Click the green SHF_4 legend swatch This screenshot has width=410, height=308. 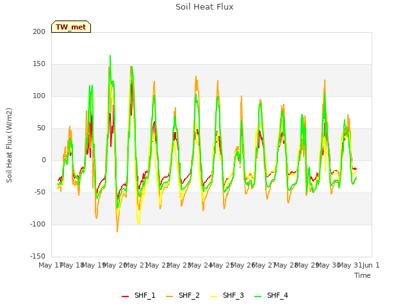[x=258, y=296]
